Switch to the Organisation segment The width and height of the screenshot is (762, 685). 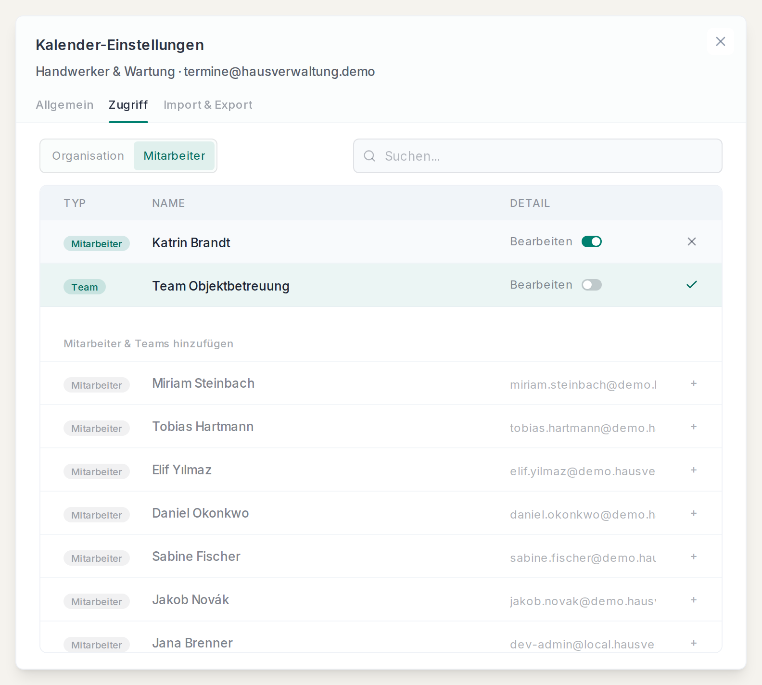tap(88, 156)
